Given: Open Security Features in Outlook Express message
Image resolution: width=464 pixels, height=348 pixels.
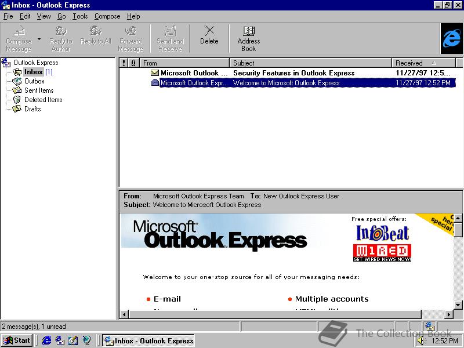Looking at the screenshot, I should [x=287, y=73].
